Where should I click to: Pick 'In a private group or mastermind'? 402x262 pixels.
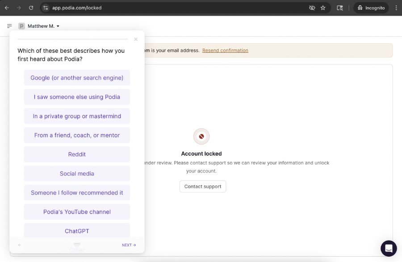(77, 116)
